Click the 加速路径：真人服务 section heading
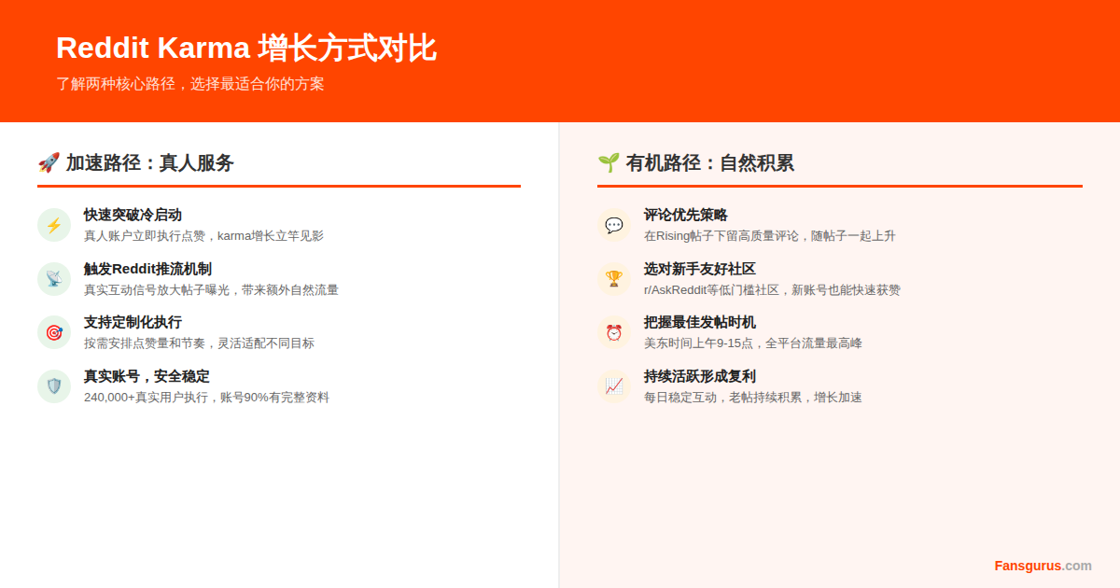 (x=149, y=162)
